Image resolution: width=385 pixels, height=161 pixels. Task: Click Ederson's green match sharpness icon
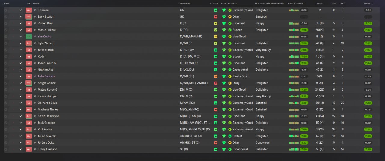(x=216, y=10)
